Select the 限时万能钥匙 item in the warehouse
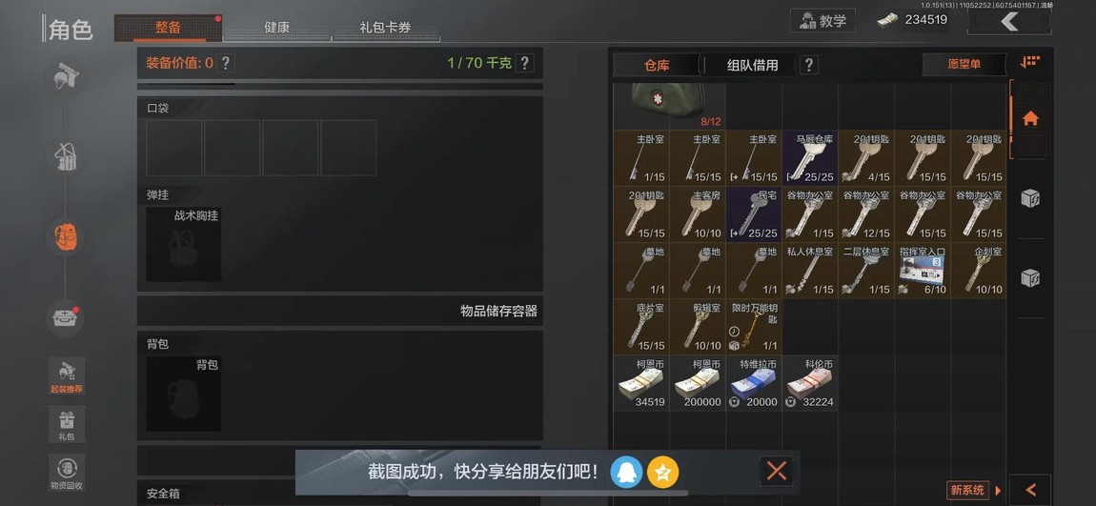 754,327
